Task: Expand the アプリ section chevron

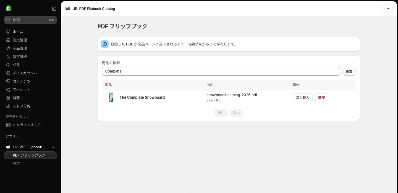Action: (x=18, y=137)
